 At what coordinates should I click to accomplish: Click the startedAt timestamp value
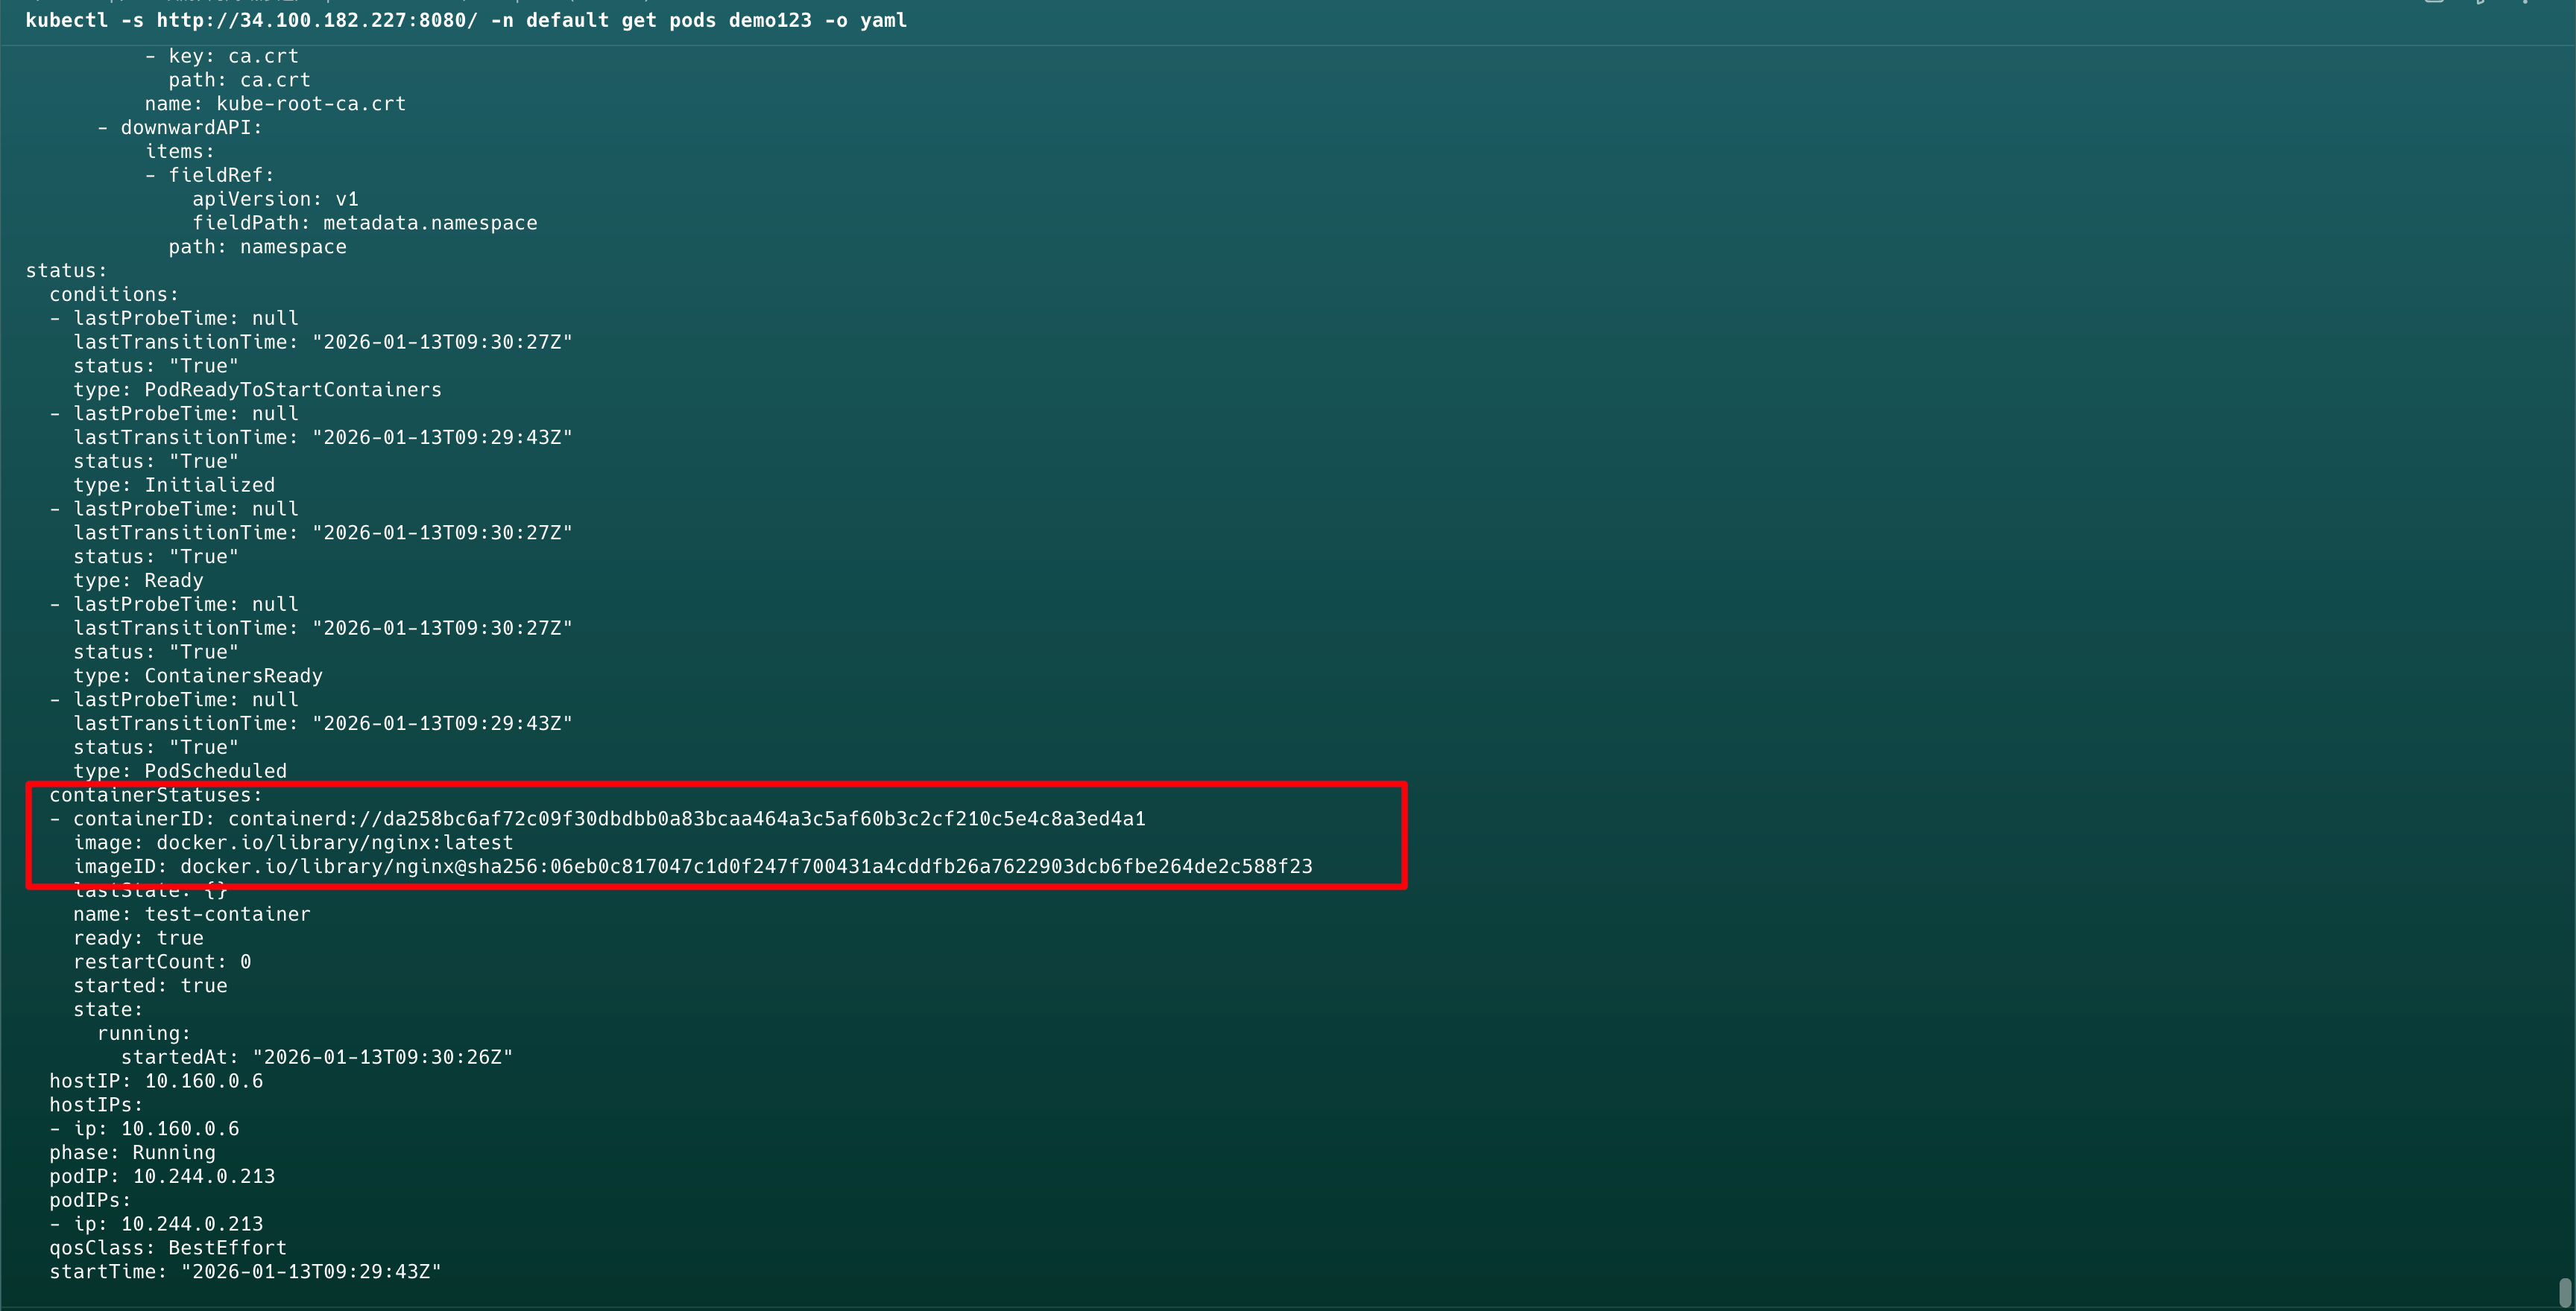[x=382, y=1057]
